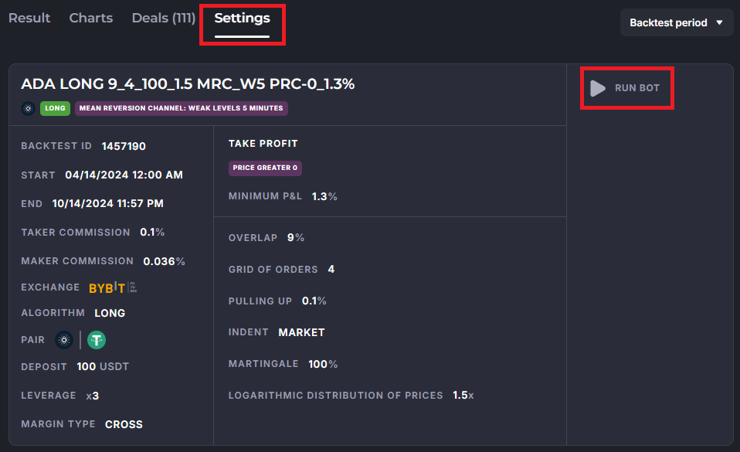
Task: Click the RUN BOT play icon
Action: pyautogui.click(x=598, y=88)
